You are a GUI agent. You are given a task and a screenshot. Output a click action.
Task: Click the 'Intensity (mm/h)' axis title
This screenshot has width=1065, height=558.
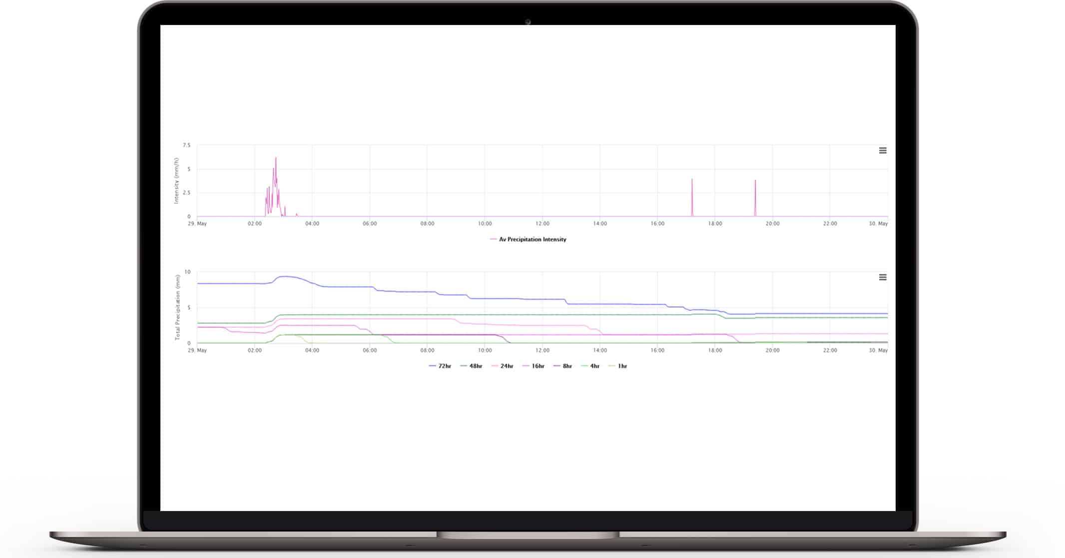[x=176, y=181]
